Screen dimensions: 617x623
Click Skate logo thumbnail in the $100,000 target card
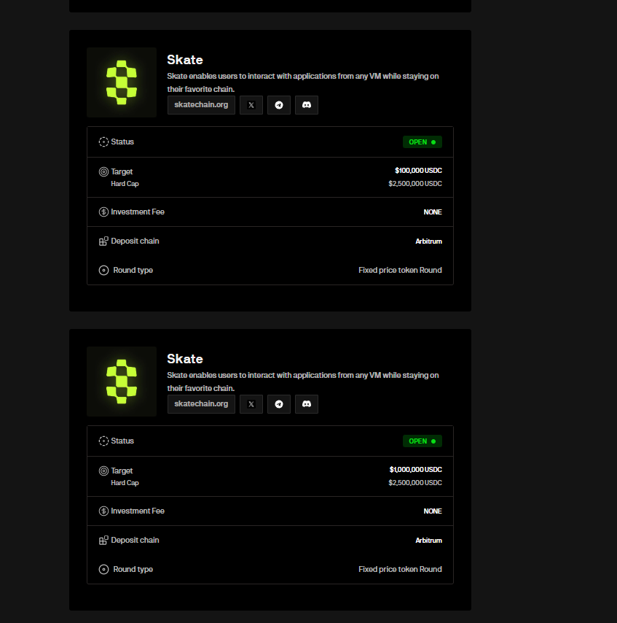[x=122, y=82]
